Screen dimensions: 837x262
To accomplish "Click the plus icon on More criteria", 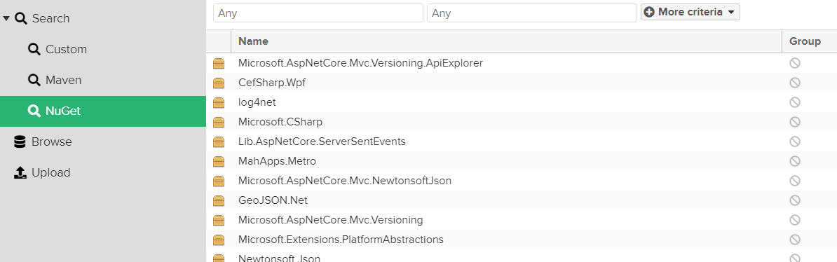I will [649, 12].
